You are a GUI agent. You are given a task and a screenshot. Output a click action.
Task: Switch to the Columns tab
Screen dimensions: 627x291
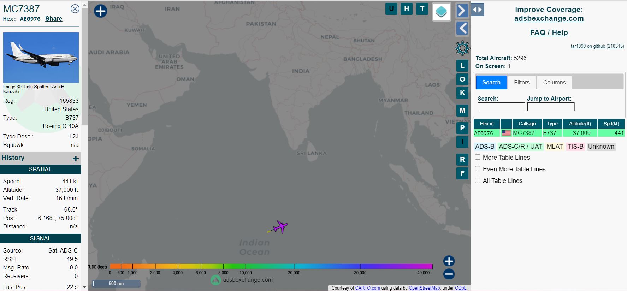pos(554,82)
